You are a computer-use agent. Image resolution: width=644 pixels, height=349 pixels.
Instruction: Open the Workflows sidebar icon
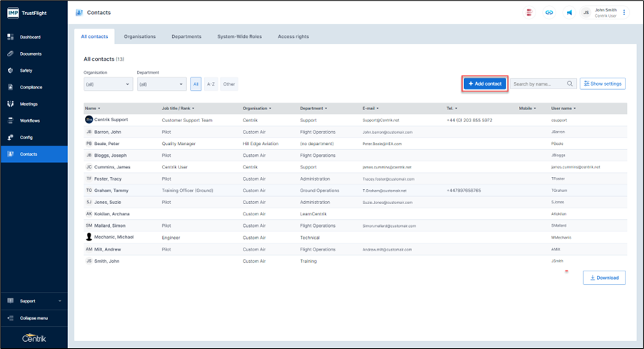click(x=11, y=121)
